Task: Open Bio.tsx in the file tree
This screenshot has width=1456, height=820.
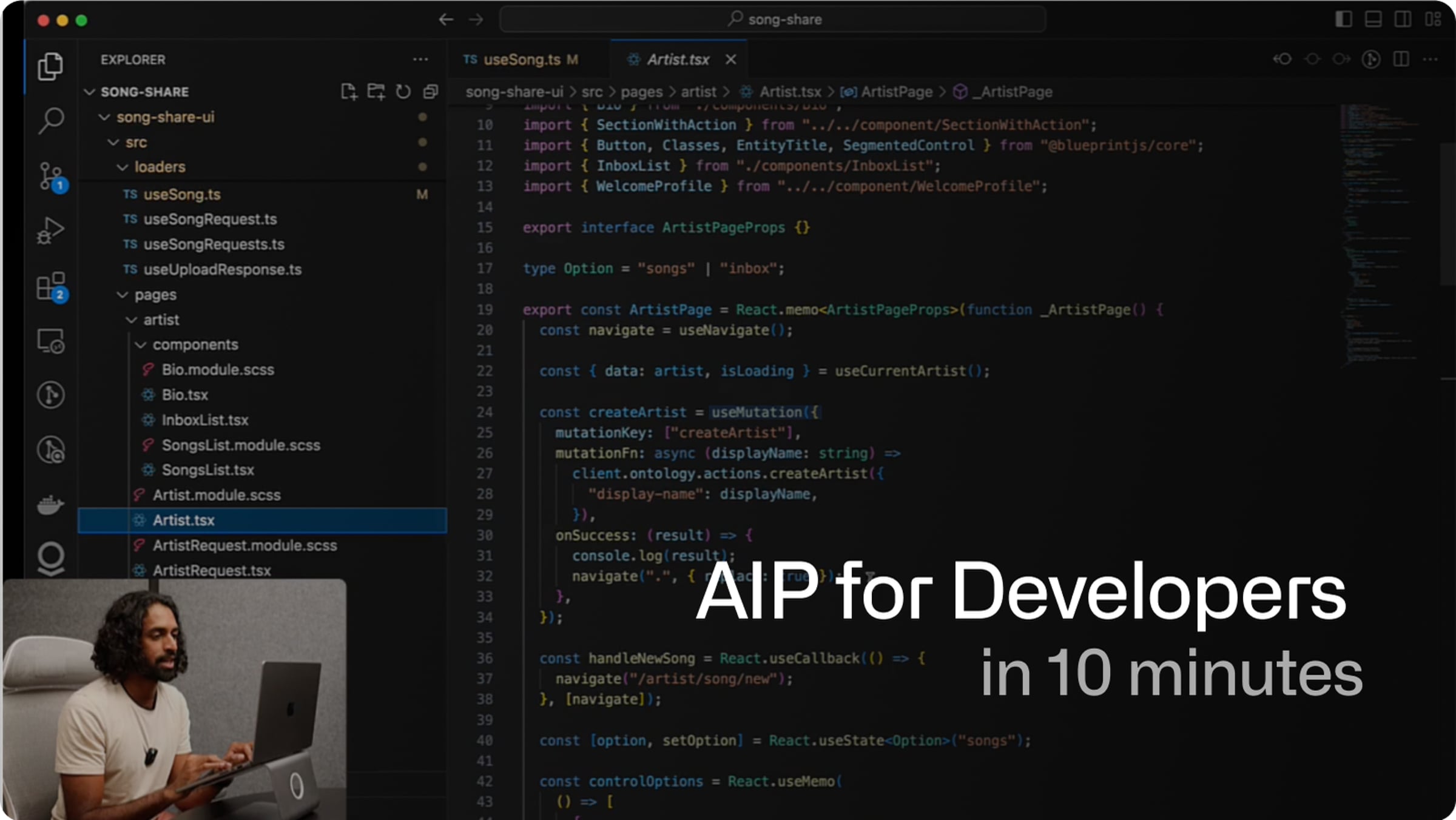Action: [262, 395]
